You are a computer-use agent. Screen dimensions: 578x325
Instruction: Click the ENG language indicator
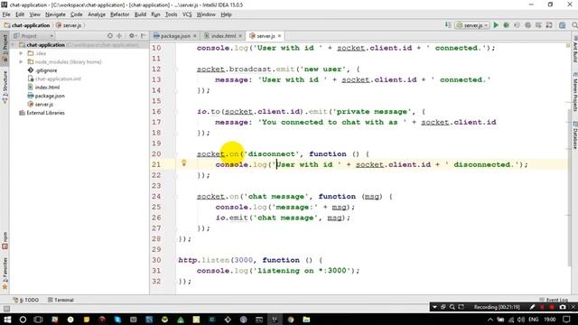click(534, 320)
